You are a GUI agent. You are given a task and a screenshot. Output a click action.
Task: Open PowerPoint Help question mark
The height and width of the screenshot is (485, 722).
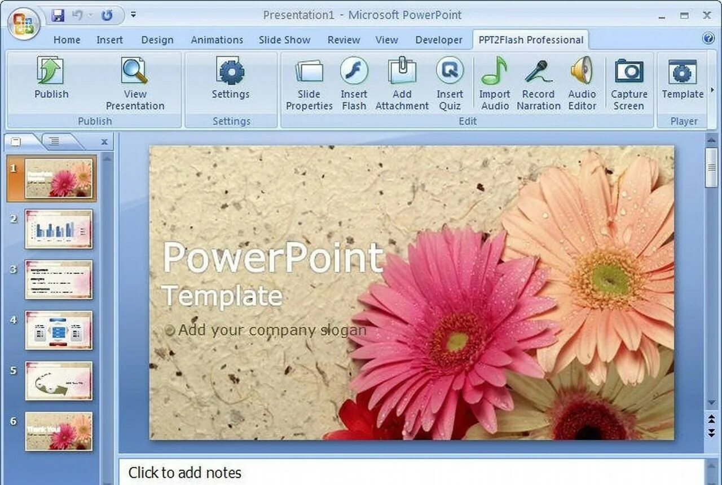709,38
